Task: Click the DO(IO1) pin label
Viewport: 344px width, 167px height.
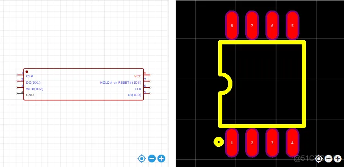Action: [x=33, y=83]
